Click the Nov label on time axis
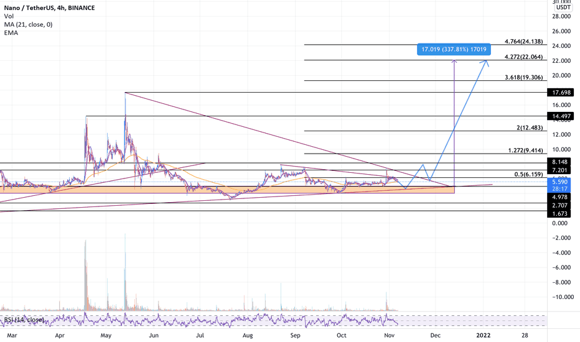 (x=389, y=335)
